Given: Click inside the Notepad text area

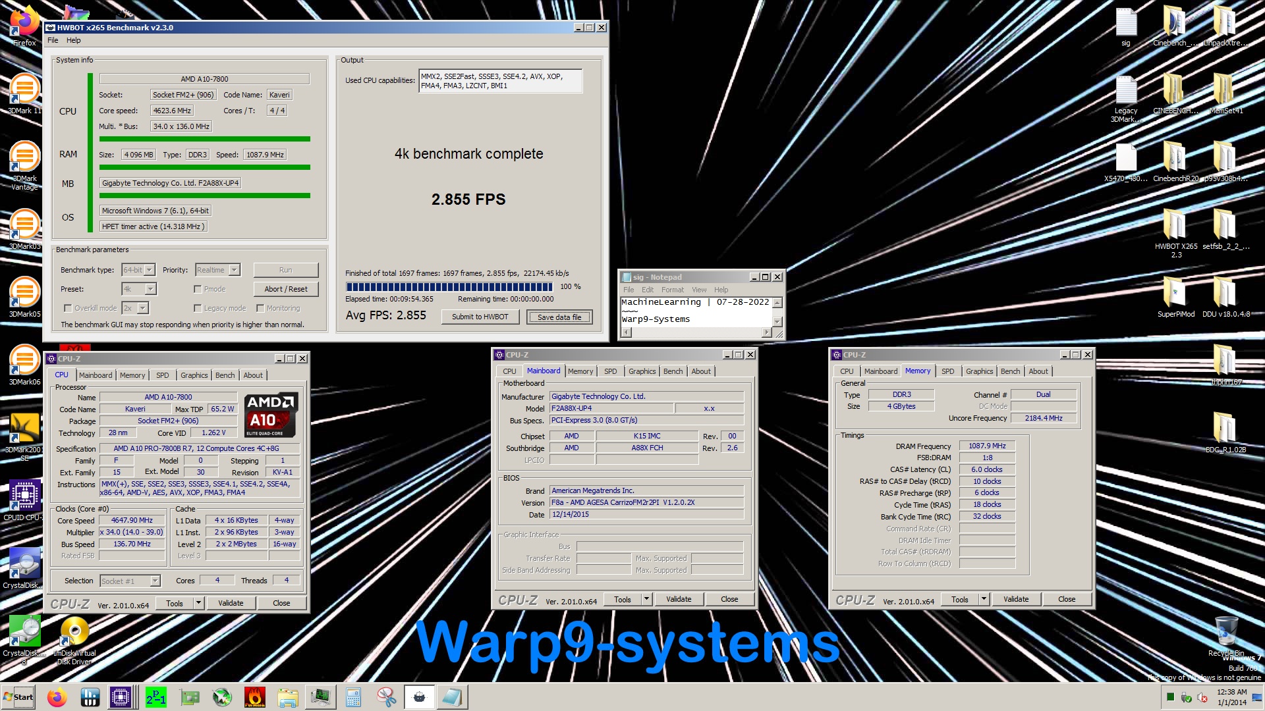Looking at the screenshot, I should (696, 311).
